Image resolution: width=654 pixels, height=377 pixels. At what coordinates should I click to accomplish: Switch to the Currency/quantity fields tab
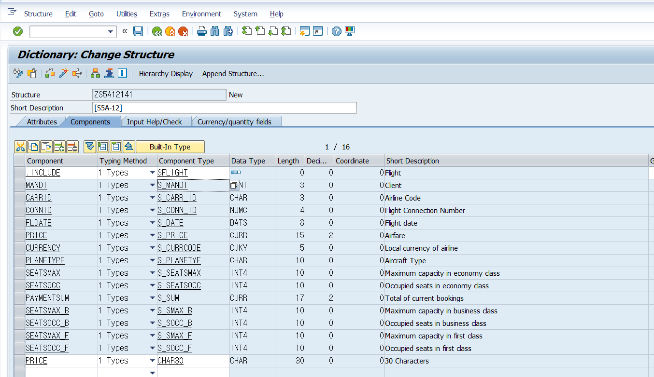pos(234,121)
